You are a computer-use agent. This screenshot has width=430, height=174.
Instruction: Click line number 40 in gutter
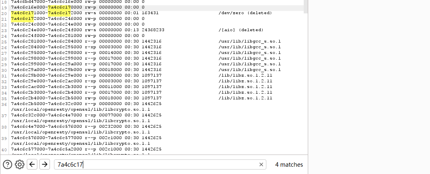pos(4,149)
